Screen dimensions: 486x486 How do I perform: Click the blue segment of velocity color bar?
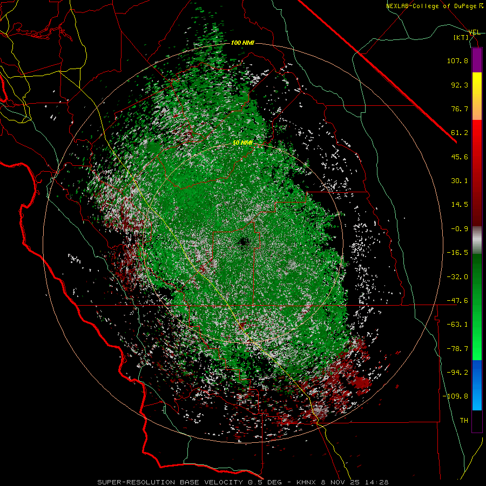pos(477,385)
